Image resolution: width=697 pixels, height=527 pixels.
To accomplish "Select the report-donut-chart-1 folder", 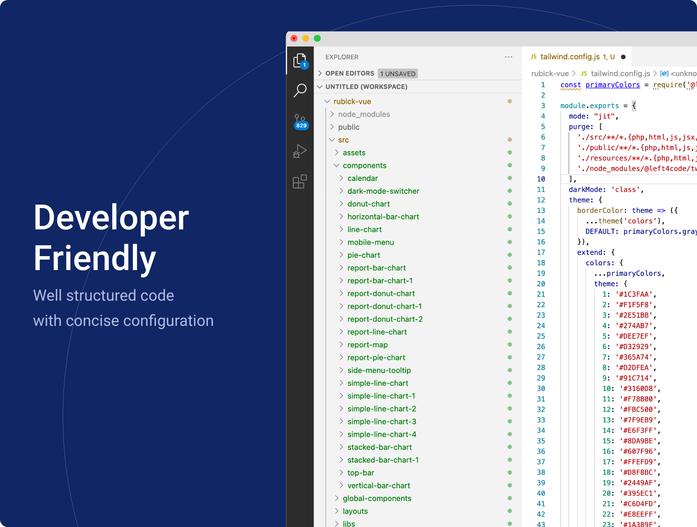I will pos(418,306).
